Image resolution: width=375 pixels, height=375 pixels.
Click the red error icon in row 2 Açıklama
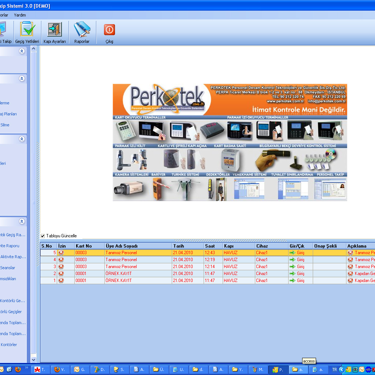[x=350, y=274]
